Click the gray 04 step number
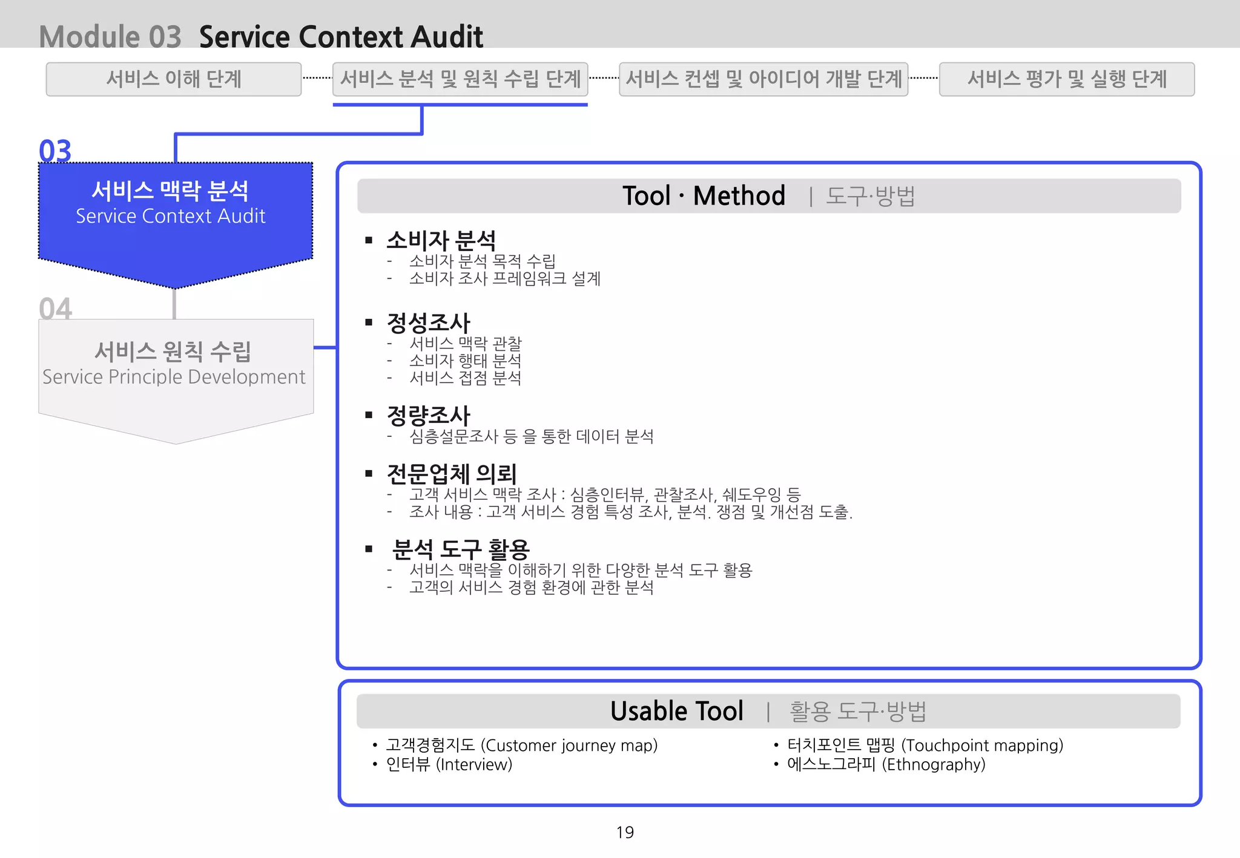 tap(55, 309)
